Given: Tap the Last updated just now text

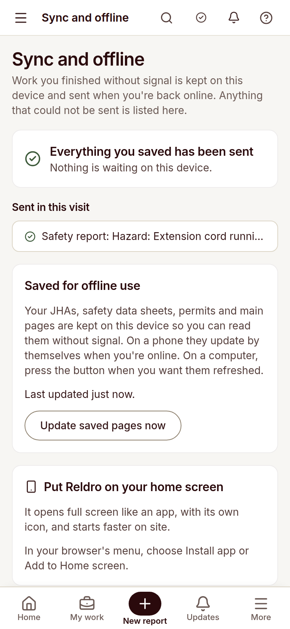Looking at the screenshot, I should pyautogui.click(x=80, y=394).
